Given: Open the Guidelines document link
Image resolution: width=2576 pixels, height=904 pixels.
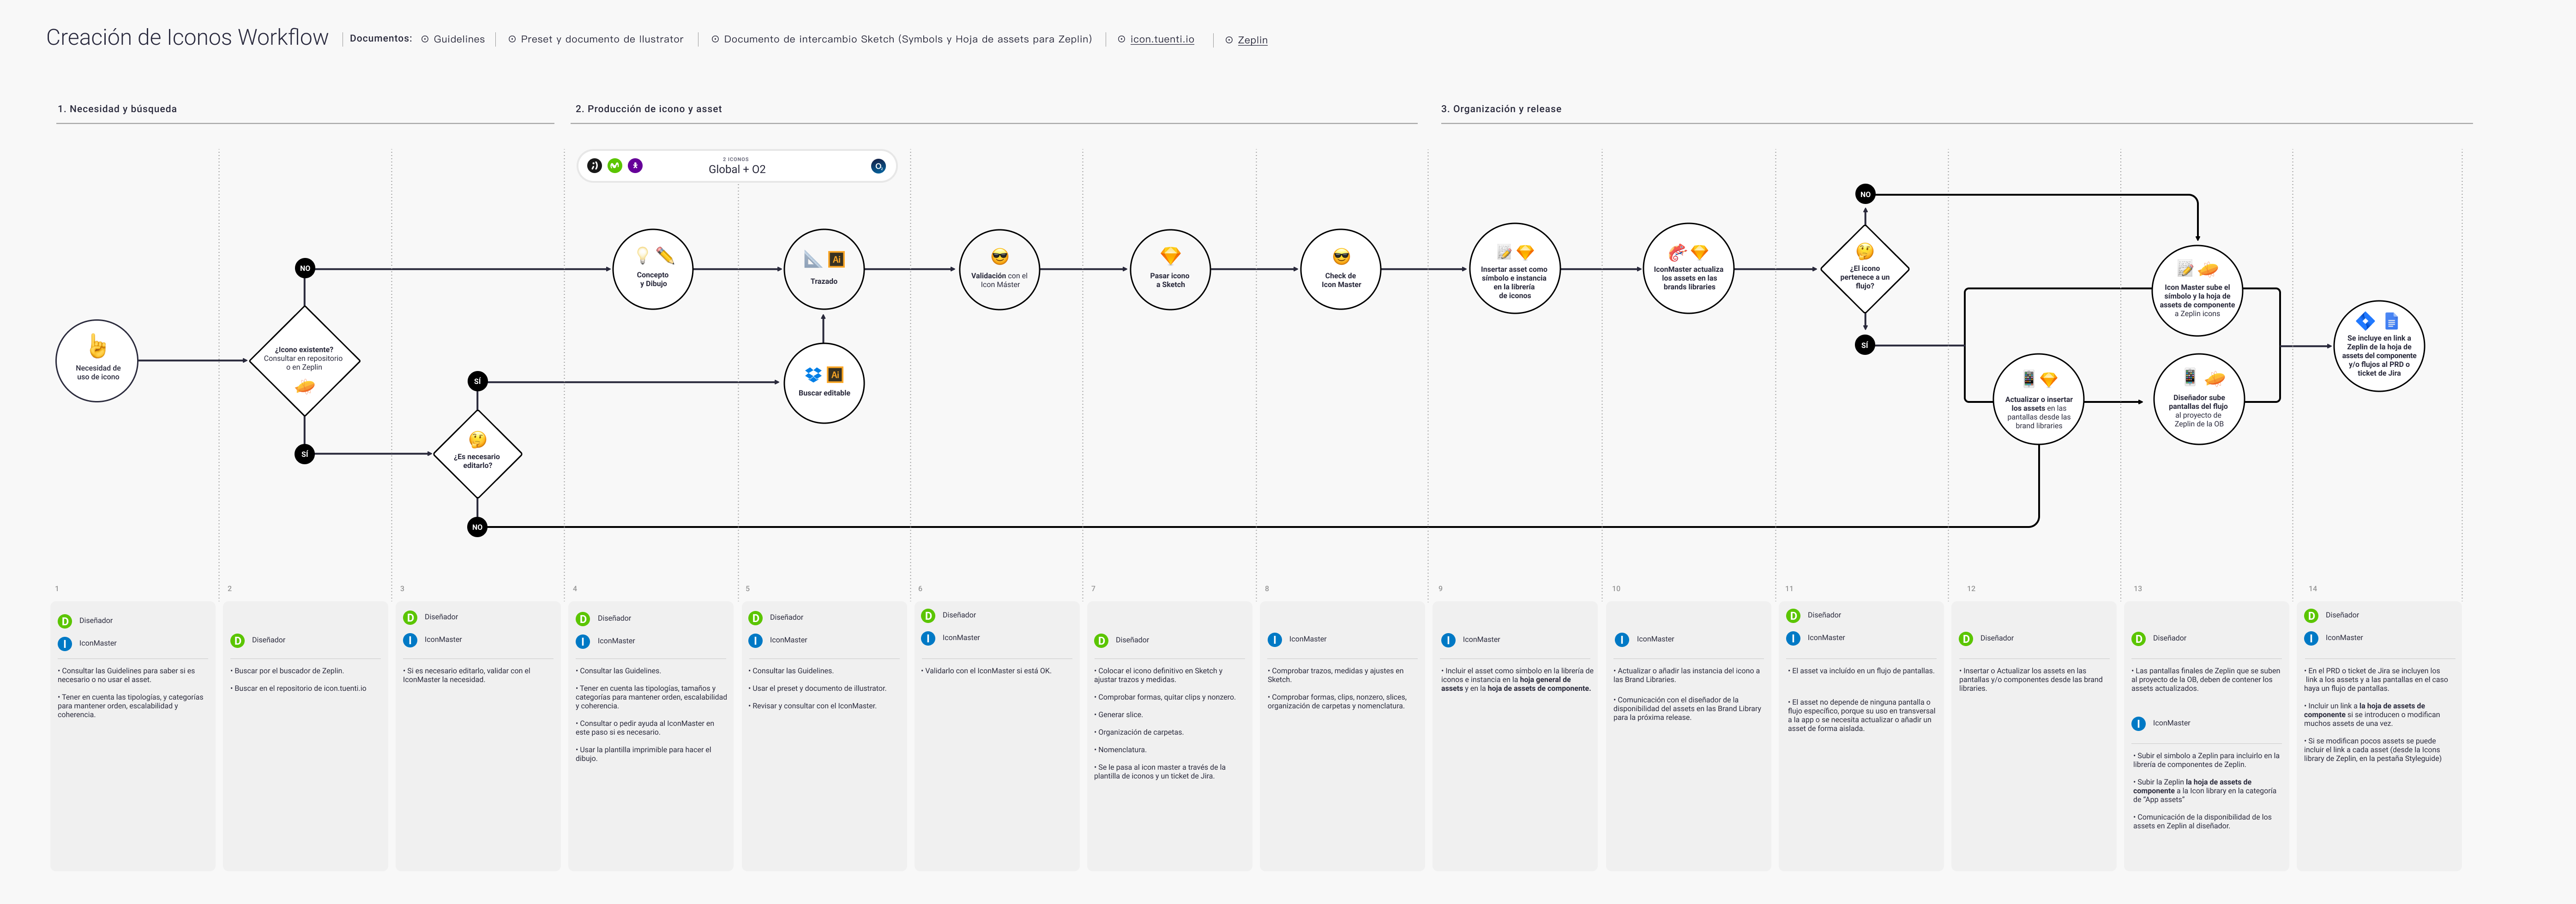Looking at the screenshot, I should point(459,39).
